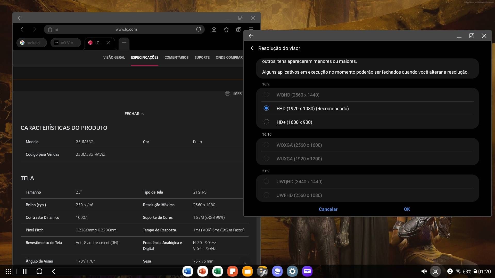
Task: Switch to the COMENTÁRIOS tab
Action: coord(176,57)
